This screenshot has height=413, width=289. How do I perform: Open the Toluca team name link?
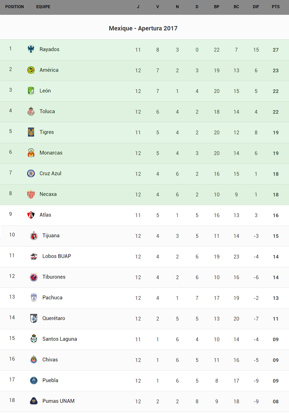pos(47,111)
